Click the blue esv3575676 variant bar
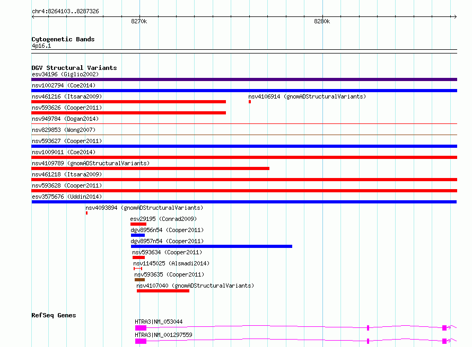 (244, 202)
